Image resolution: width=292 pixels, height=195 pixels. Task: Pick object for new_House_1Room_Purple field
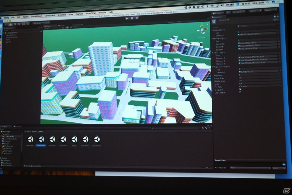280,62
